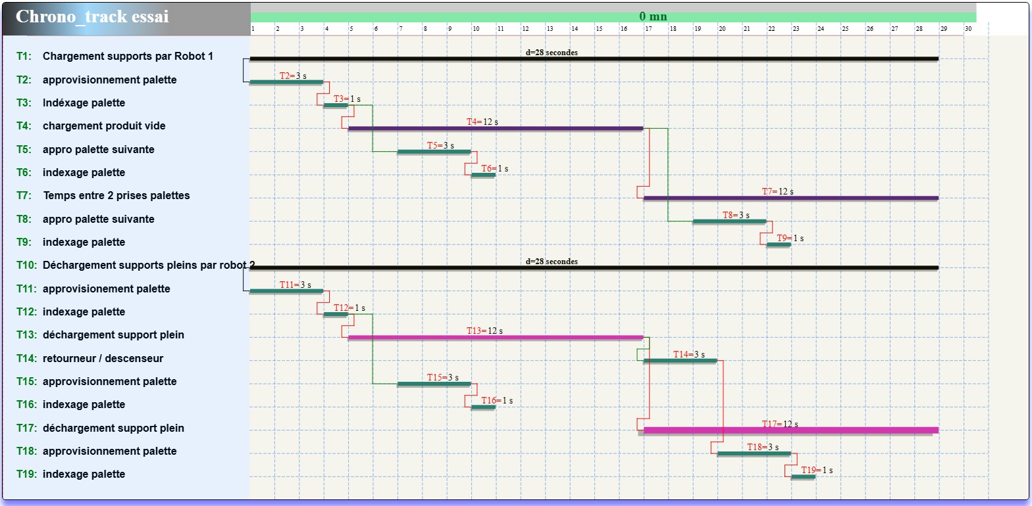Viewport: 1032px width, 506px height.
Task: Click the magenta T13 12 s bar
Action: (495, 337)
